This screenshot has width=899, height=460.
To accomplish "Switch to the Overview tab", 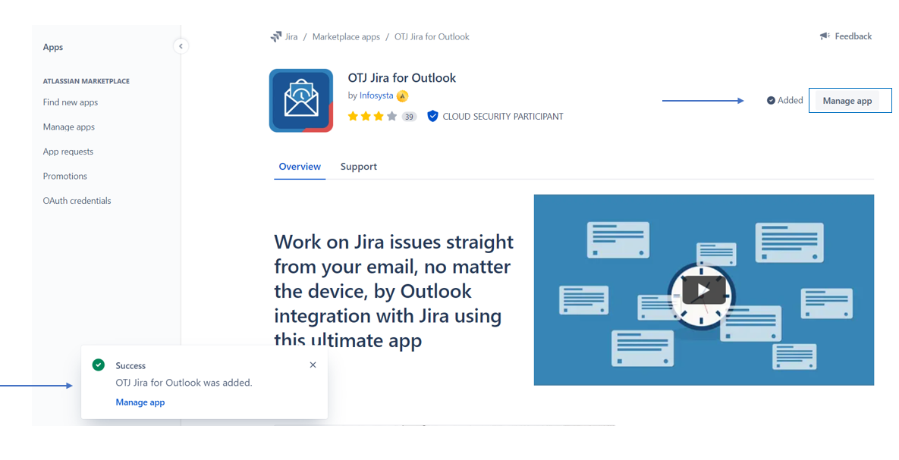I will [300, 167].
